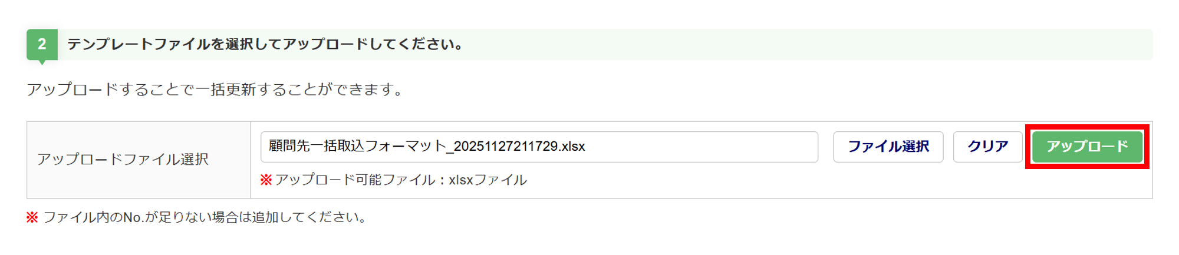This screenshot has width=1179, height=255.
Task: Click the xlsxファイル text in the upload note
Action: coord(488,180)
